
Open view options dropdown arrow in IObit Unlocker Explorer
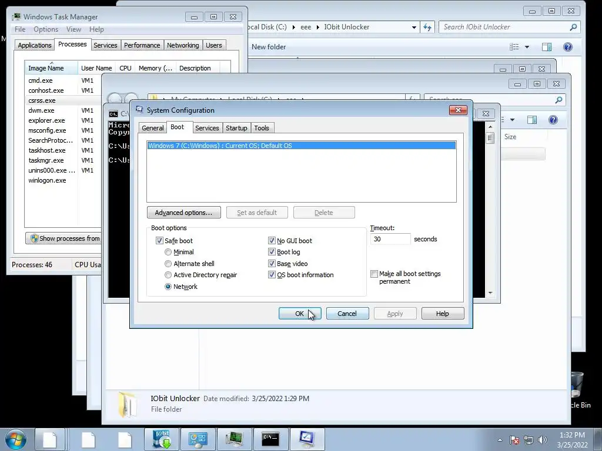(x=527, y=47)
